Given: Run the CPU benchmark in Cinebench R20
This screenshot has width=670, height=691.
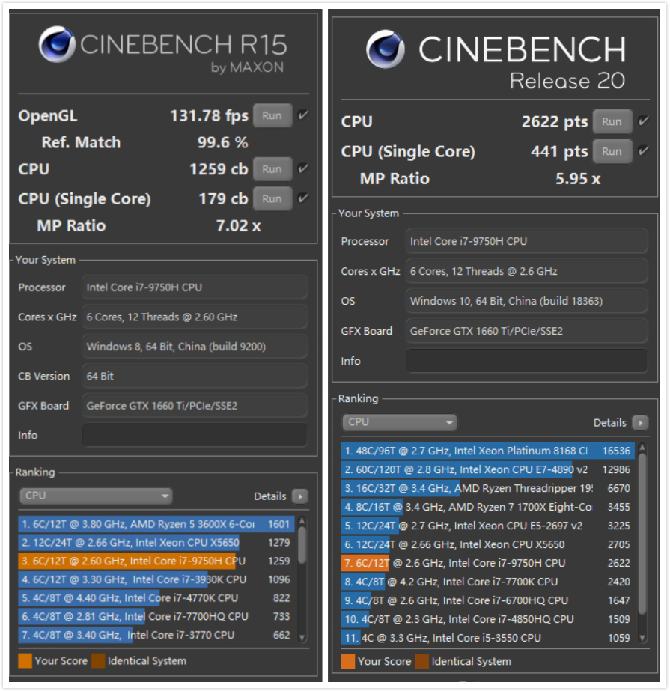Looking at the screenshot, I should [x=612, y=121].
